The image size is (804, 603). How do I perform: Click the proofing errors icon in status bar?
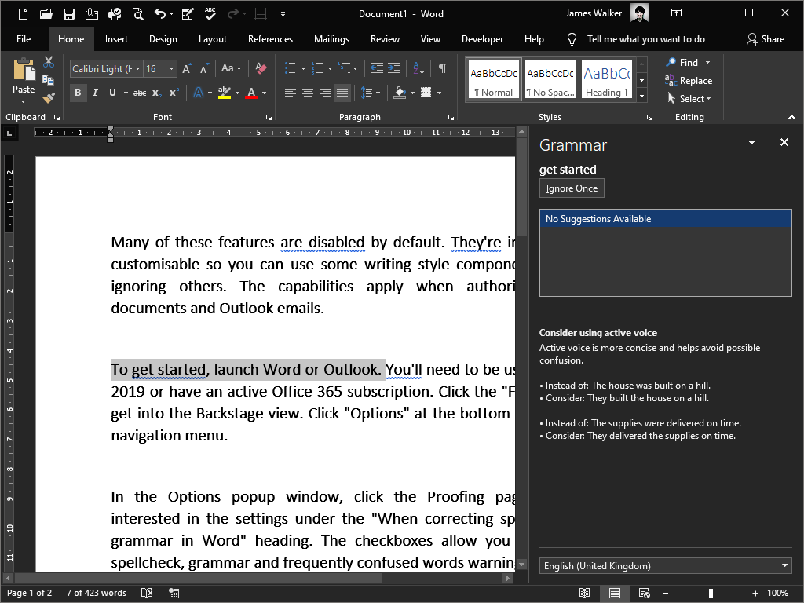coord(147,594)
